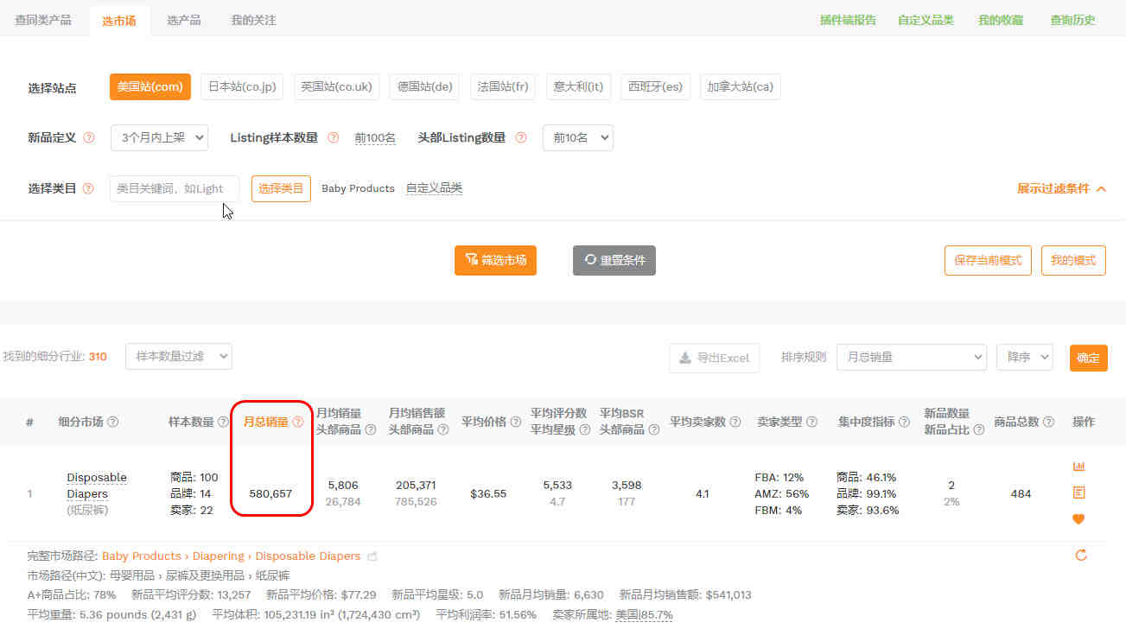This screenshot has width=1126, height=629.
Task: Click the help icon beside 月均销量 头部商品 header
Action: pos(371,429)
